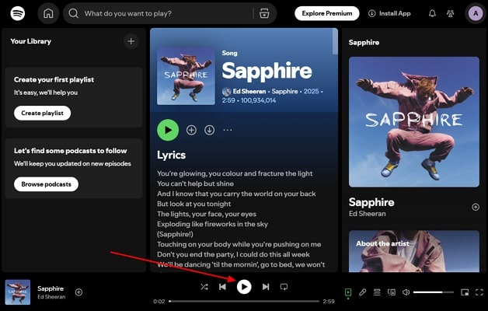
Task: Click Sapphire cover art in song header
Action: click(186, 76)
